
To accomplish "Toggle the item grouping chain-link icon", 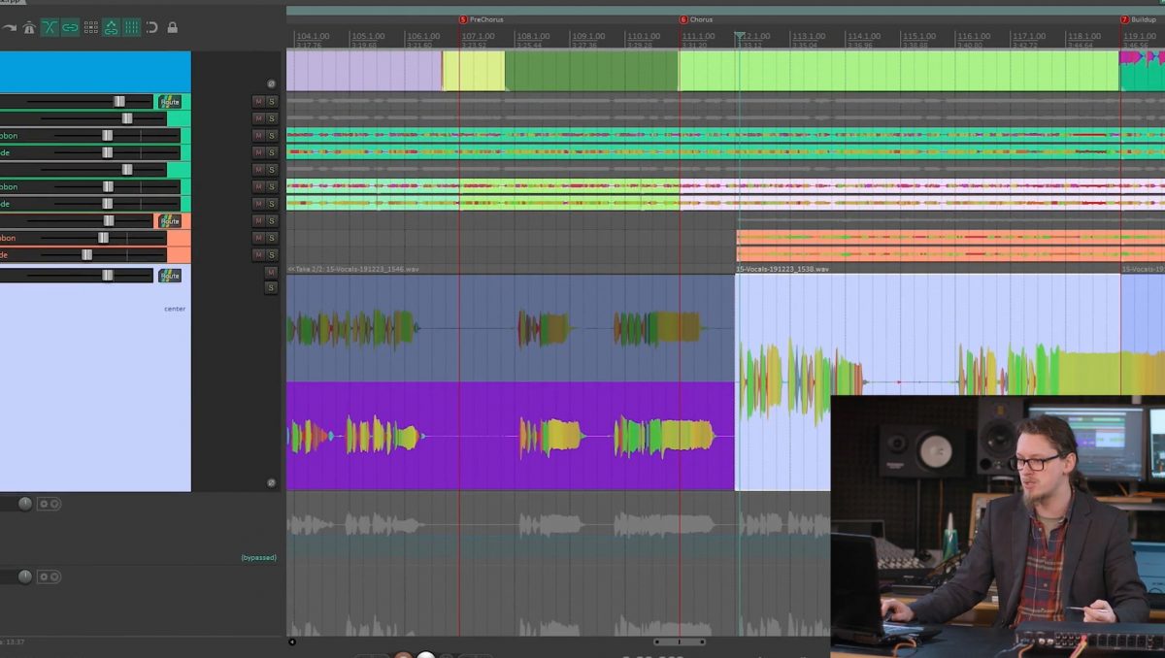I will point(70,27).
